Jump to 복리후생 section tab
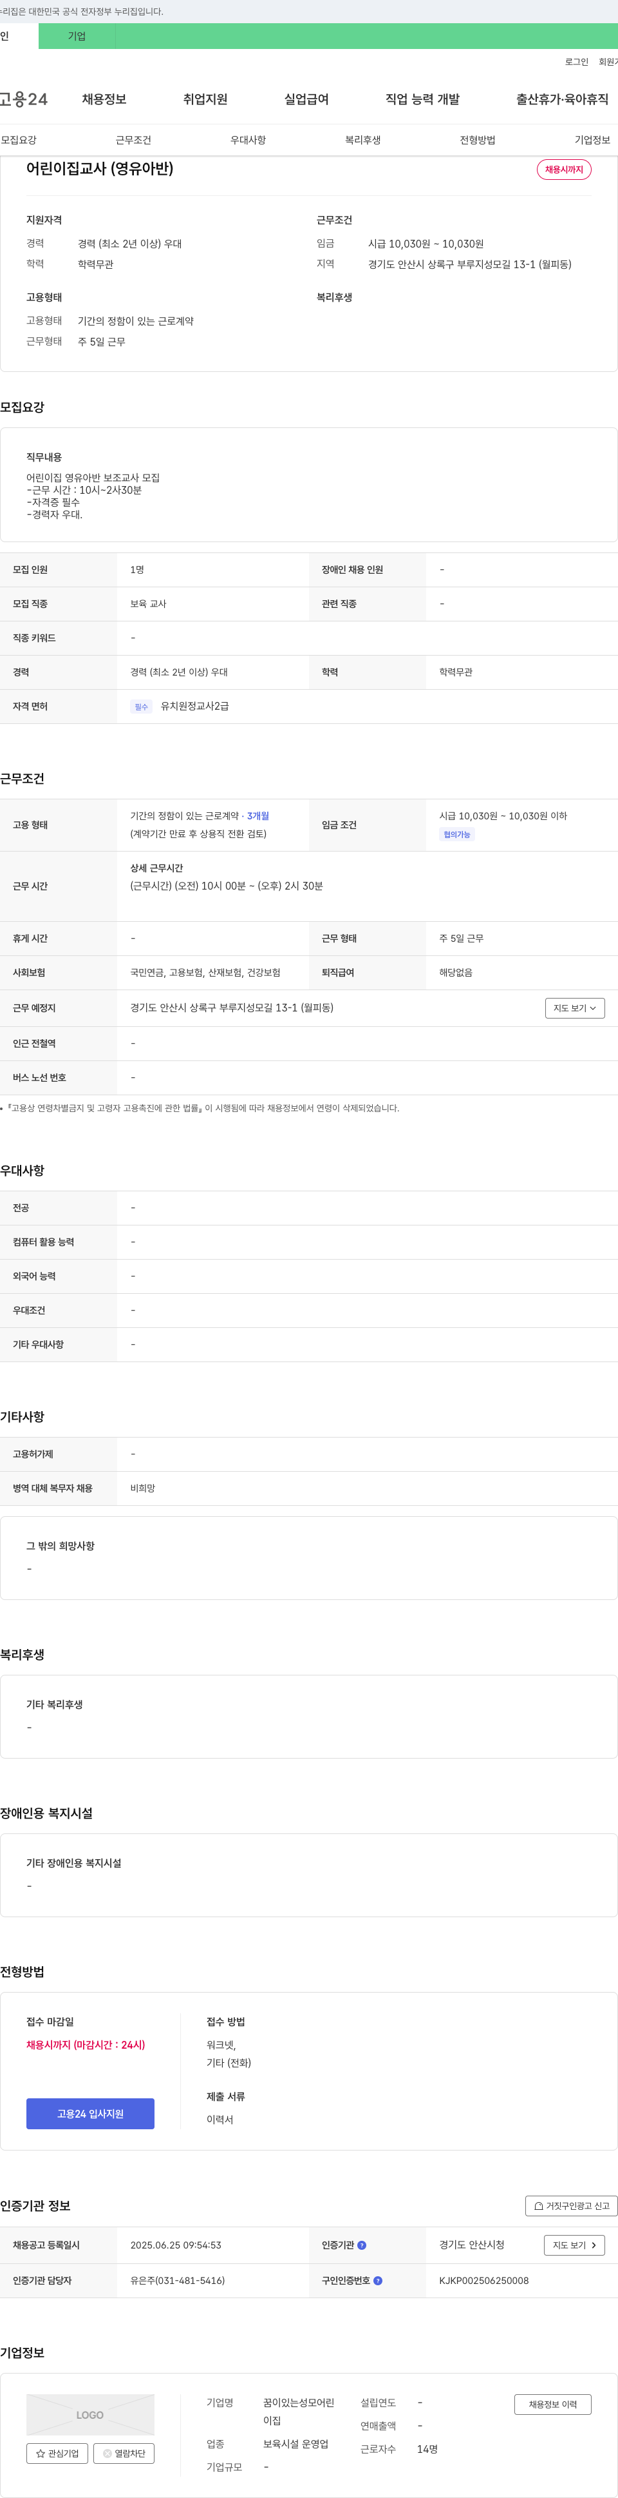 pos(363,140)
